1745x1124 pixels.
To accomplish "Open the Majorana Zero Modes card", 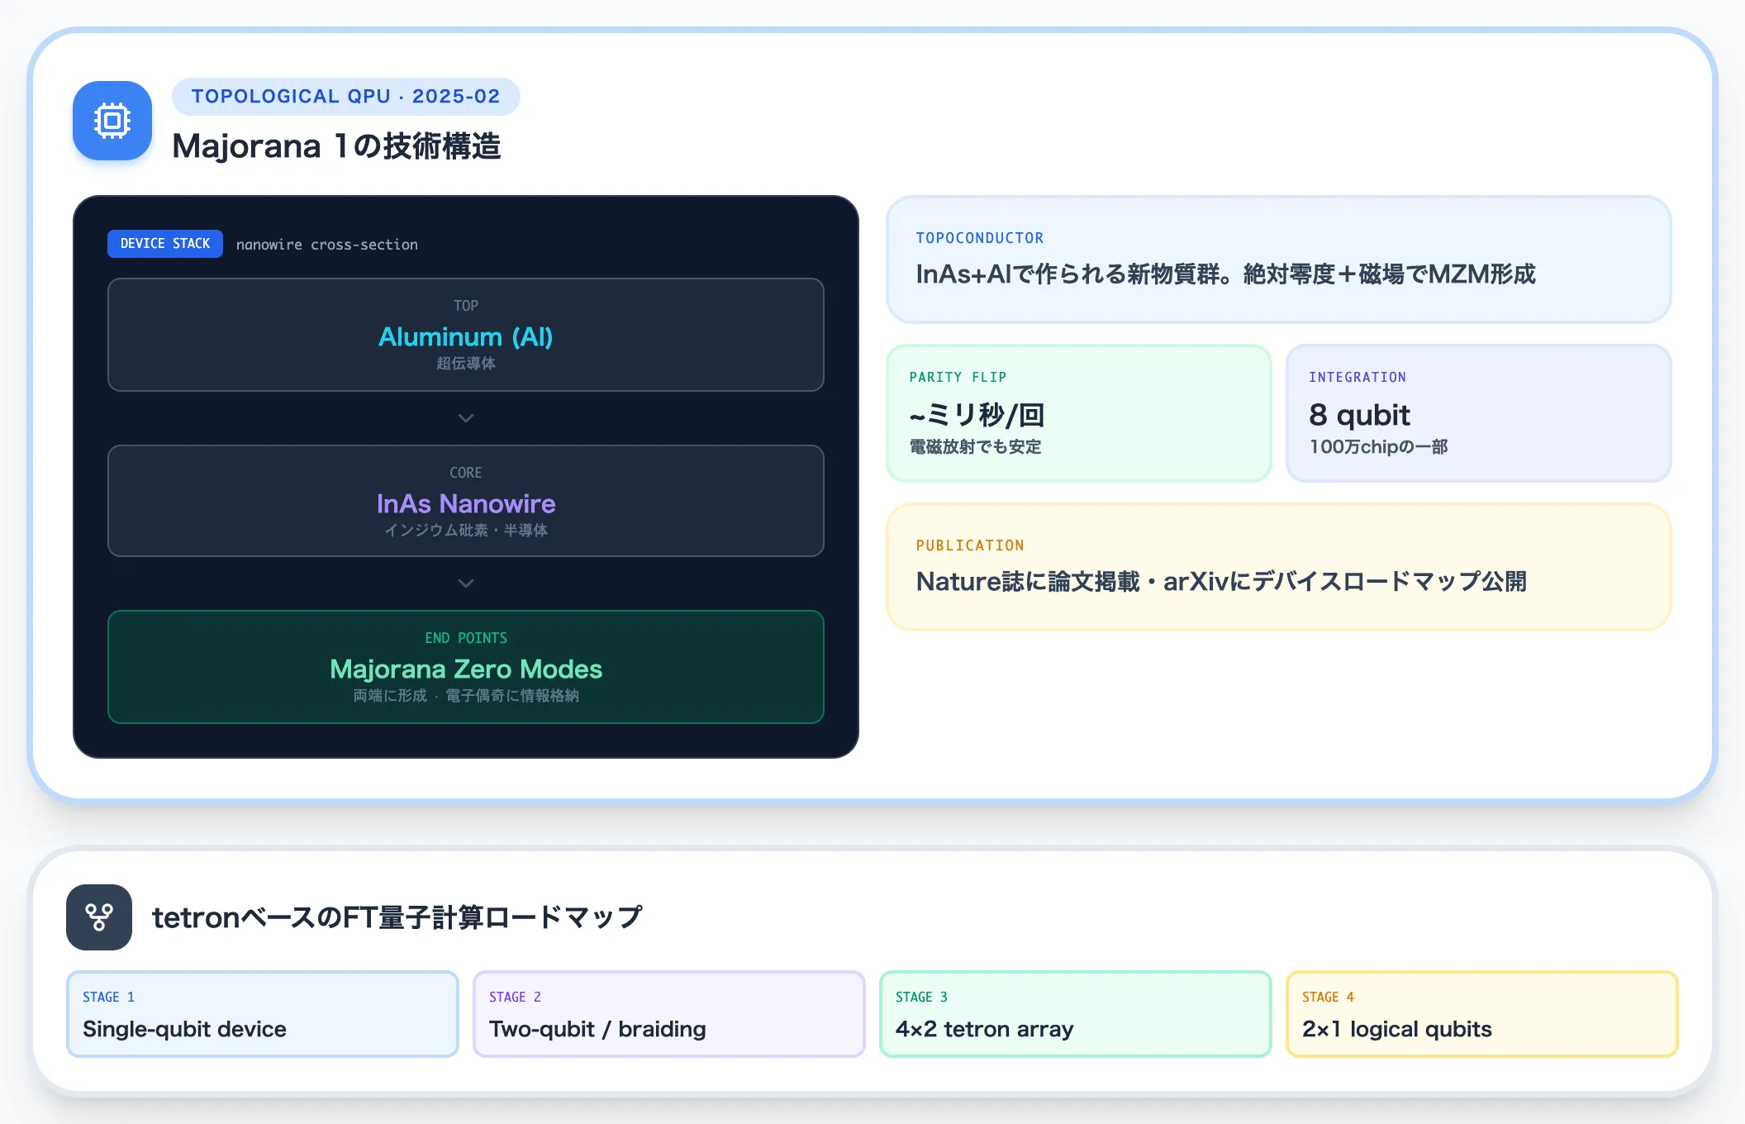I will click(466, 667).
